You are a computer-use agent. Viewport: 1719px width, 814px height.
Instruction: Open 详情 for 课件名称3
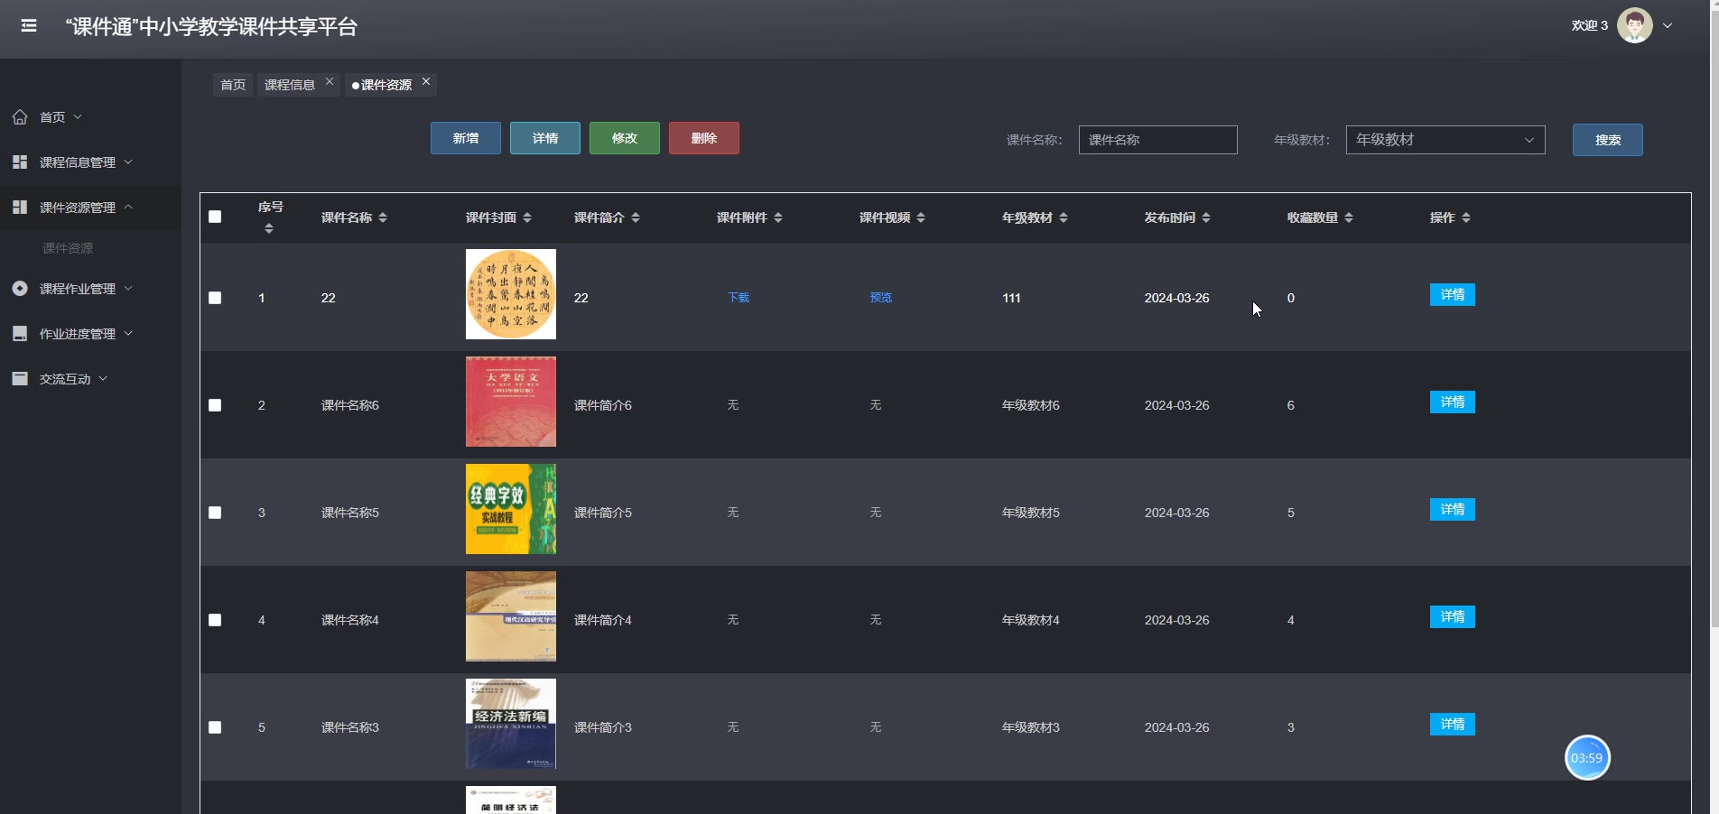[1453, 725]
